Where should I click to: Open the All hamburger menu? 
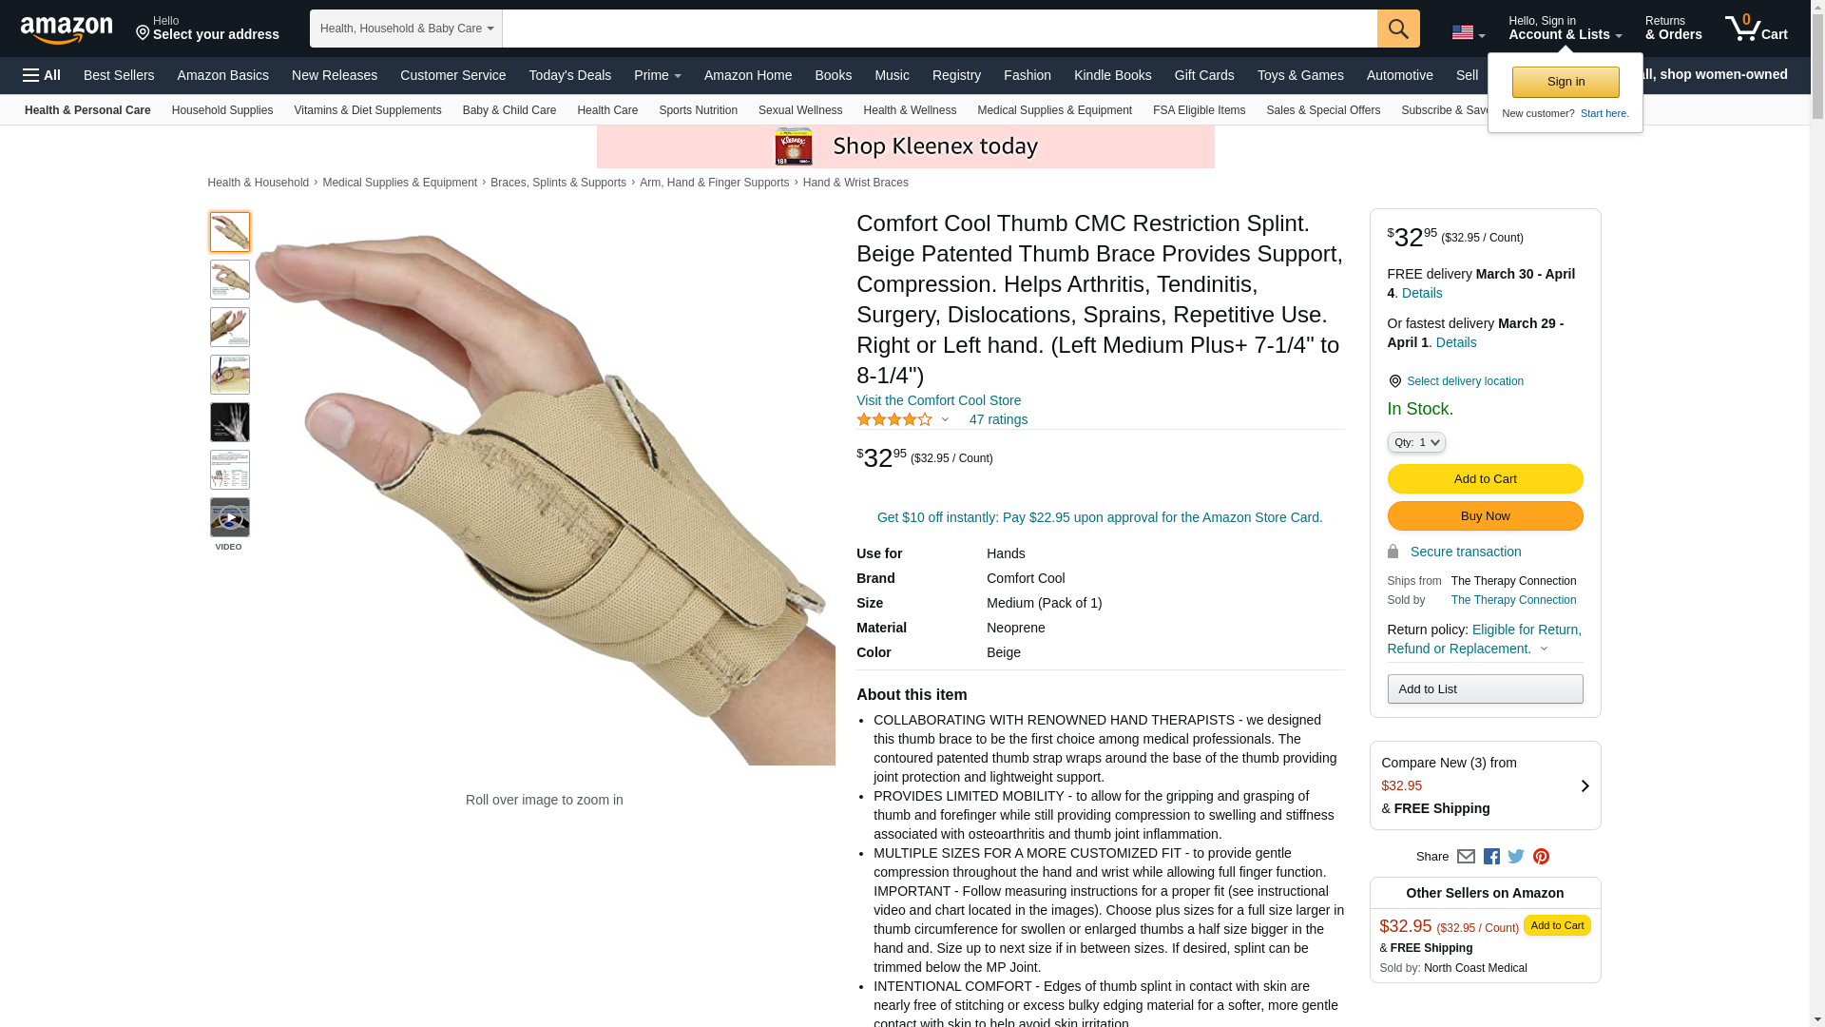point(42,75)
